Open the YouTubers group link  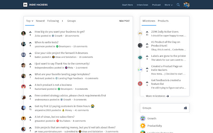pyautogui.click(x=63, y=121)
